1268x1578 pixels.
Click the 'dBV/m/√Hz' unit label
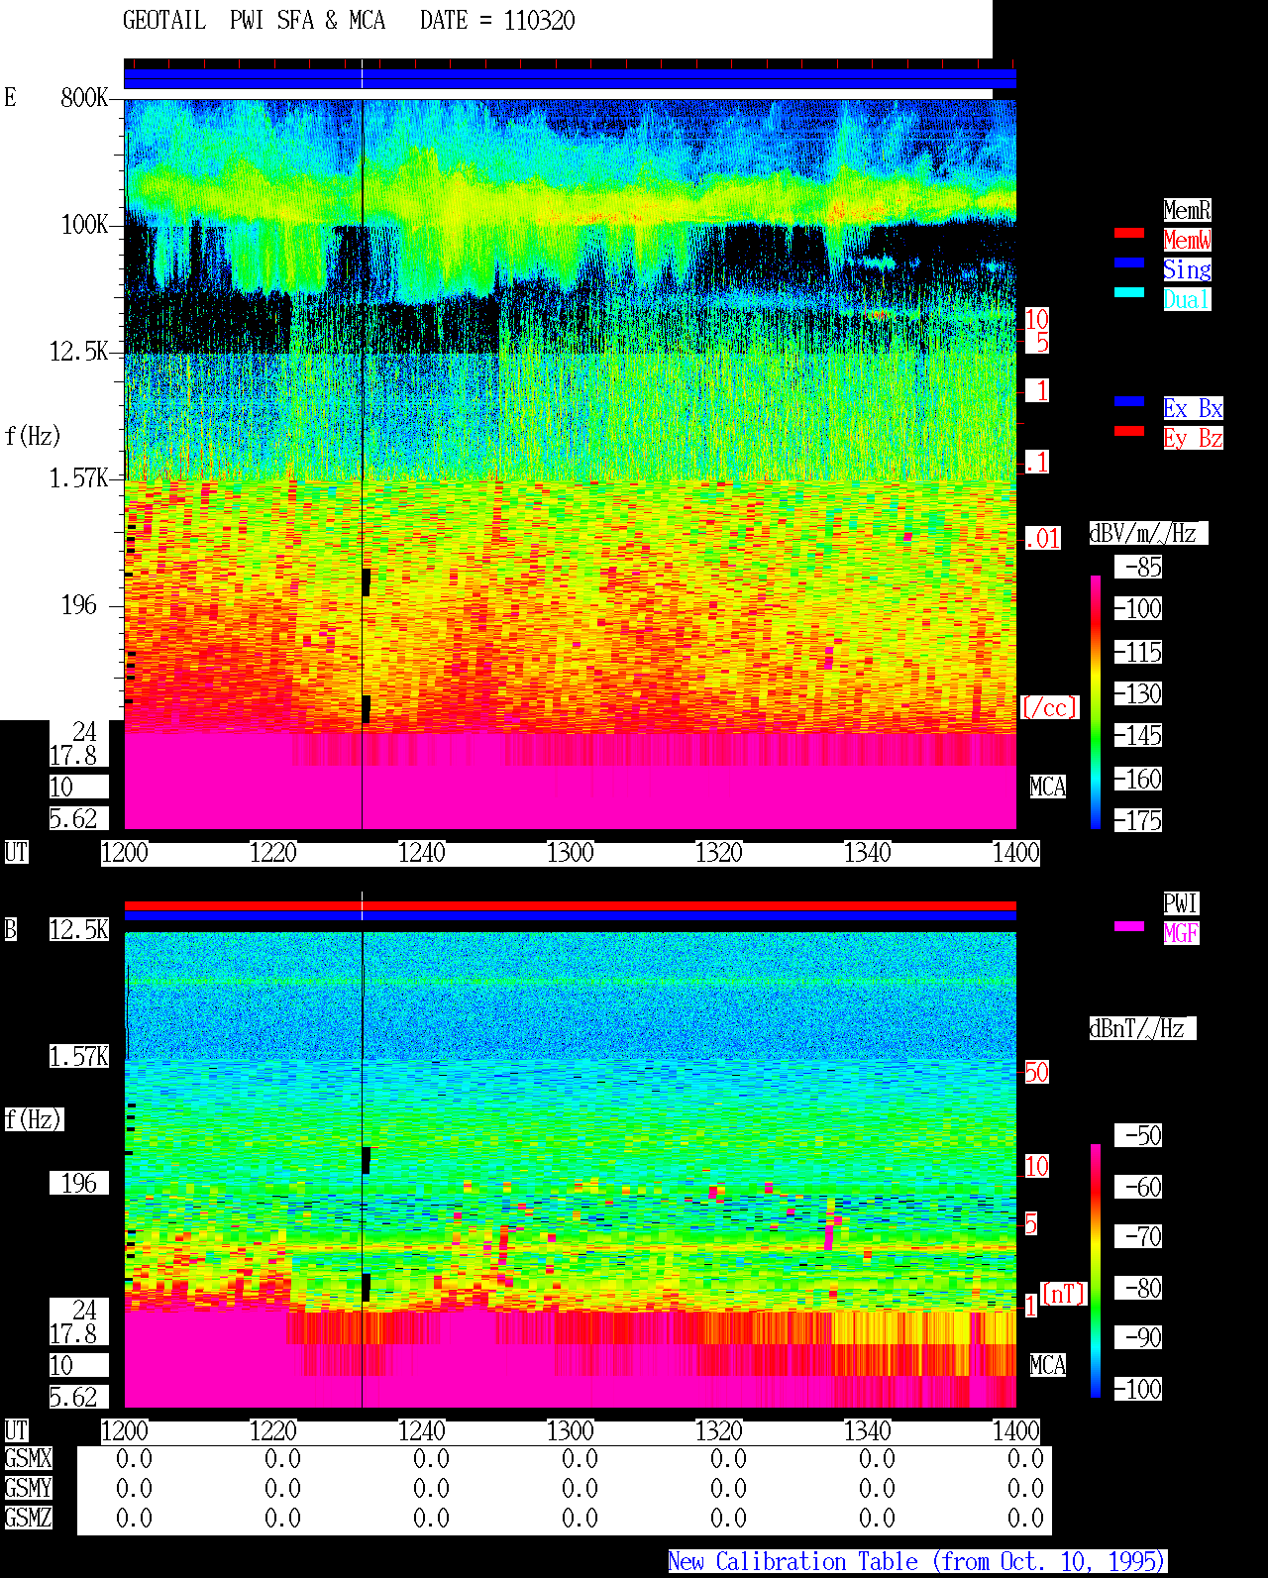[1148, 533]
